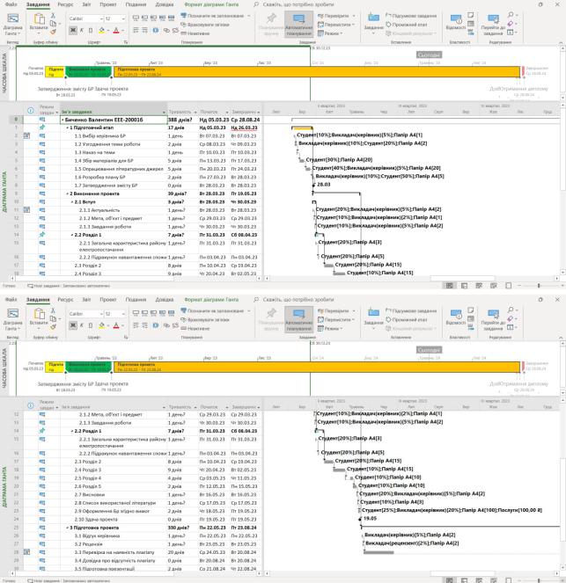This screenshot has height=583, width=566.
Task: Open font size 12 dropdown in top window
Action: pyautogui.click(x=123, y=18)
